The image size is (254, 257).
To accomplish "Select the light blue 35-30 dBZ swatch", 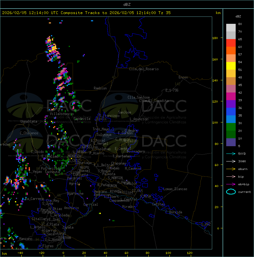I will 231,119.
